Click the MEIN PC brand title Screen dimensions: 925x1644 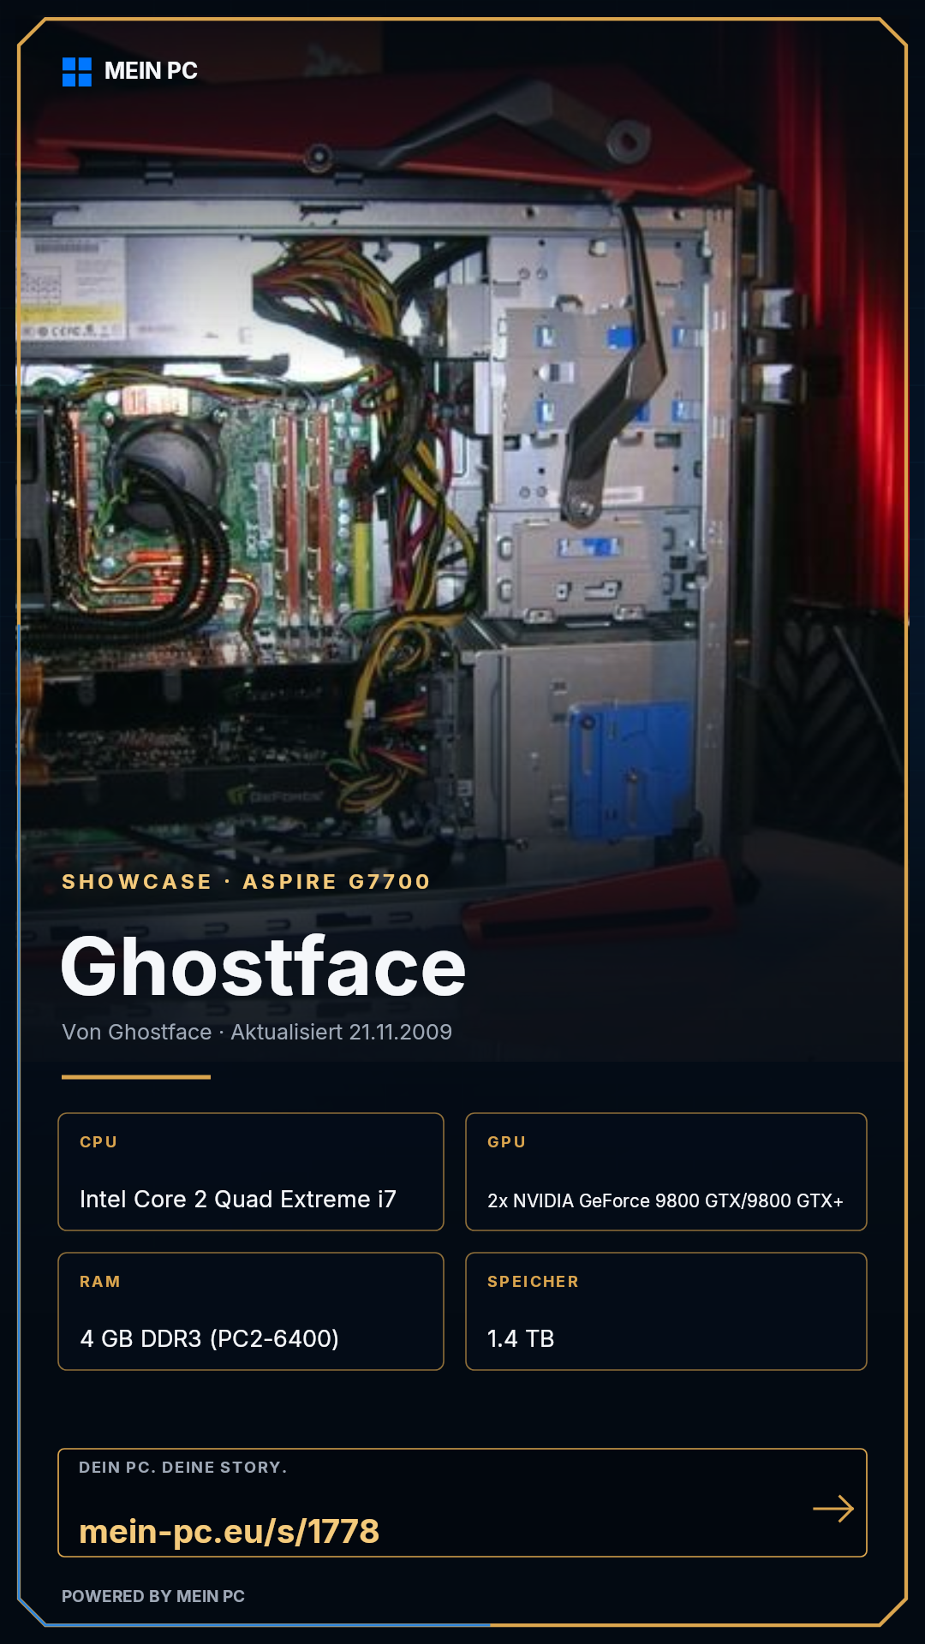[151, 71]
